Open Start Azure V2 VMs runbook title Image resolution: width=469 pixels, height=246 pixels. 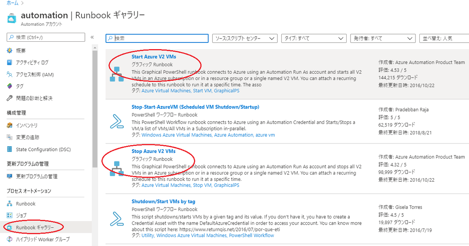pyautogui.click(x=154, y=57)
